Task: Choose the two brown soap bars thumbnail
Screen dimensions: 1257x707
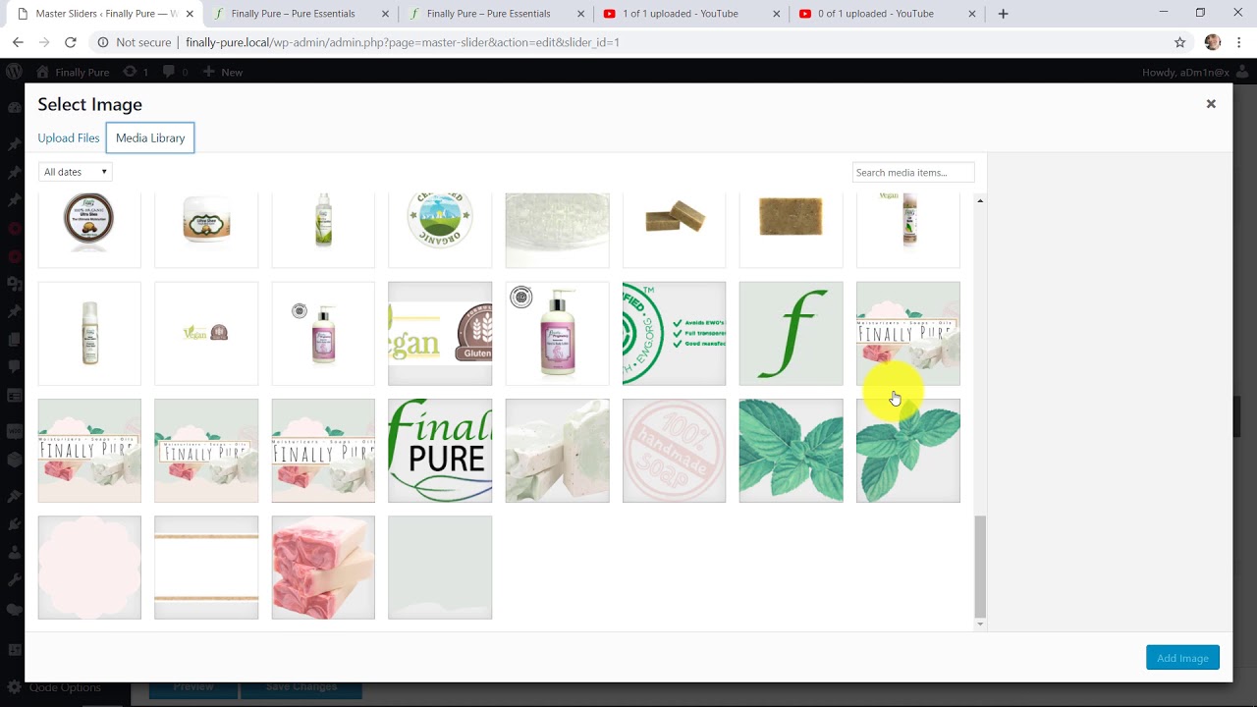Action: pos(674,230)
